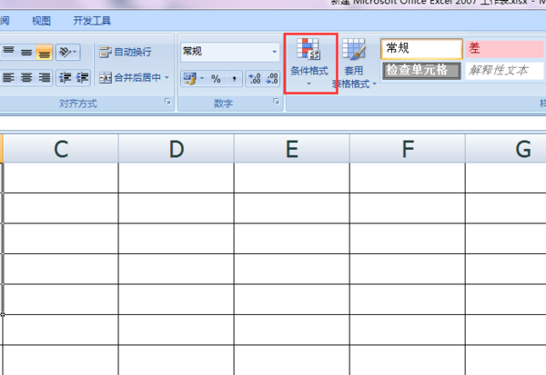Switch to the 视图 tab
This screenshot has width=546, height=375.
click(x=41, y=21)
